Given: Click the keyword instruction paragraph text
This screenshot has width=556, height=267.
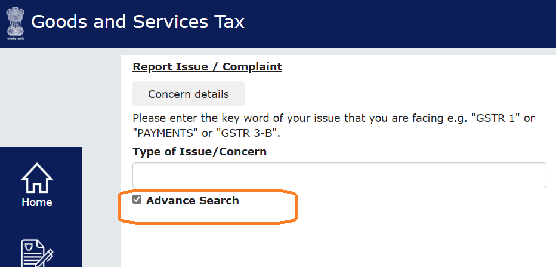Looking at the screenshot, I should coord(333,126).
